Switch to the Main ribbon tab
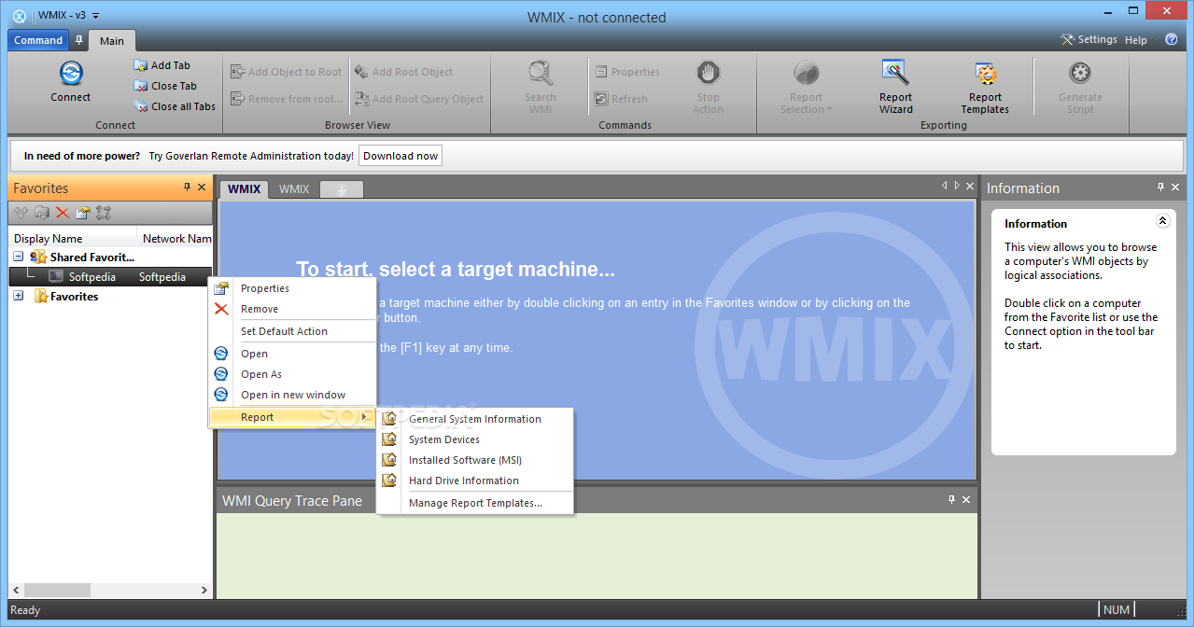 (112, 41)
